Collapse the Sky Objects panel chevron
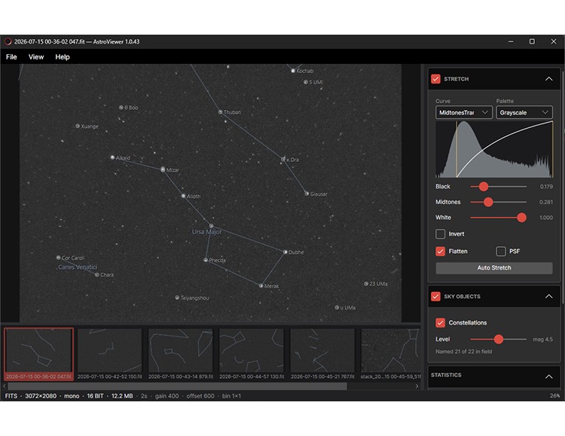Screen dimensions: 565x436 [548, 296]
